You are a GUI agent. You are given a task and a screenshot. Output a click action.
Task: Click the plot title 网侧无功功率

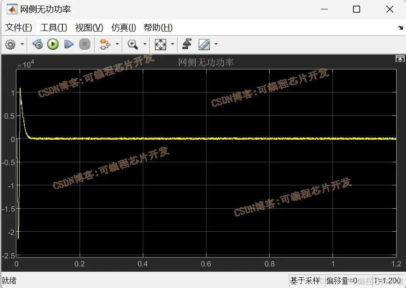(206, 62)
